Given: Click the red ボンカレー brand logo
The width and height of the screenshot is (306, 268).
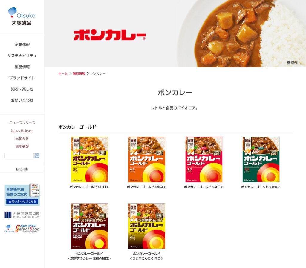Looking at the screenshot, I should pos(110,35).
